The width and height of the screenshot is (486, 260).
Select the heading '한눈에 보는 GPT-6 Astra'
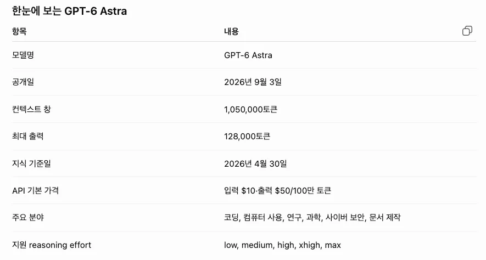(x=69, y=11)
